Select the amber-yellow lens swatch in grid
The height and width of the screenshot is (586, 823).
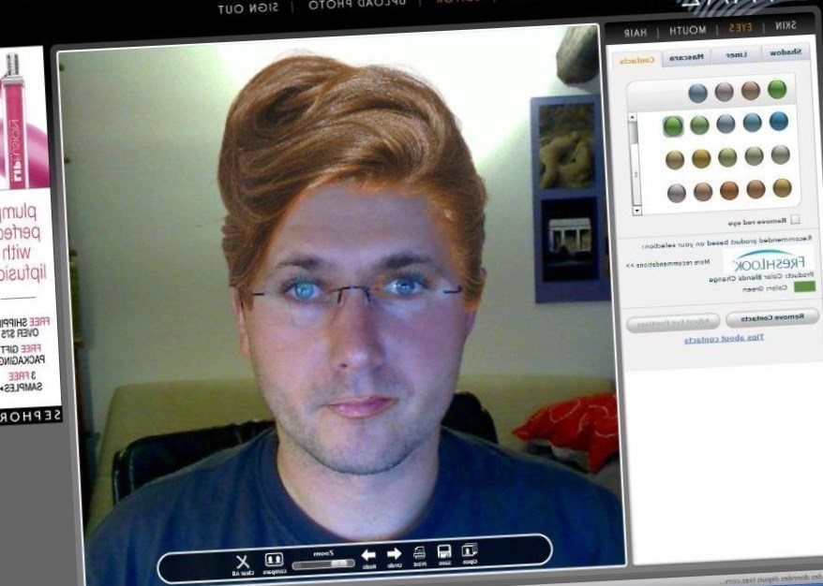pyautogui.click(x=701, y=158)
